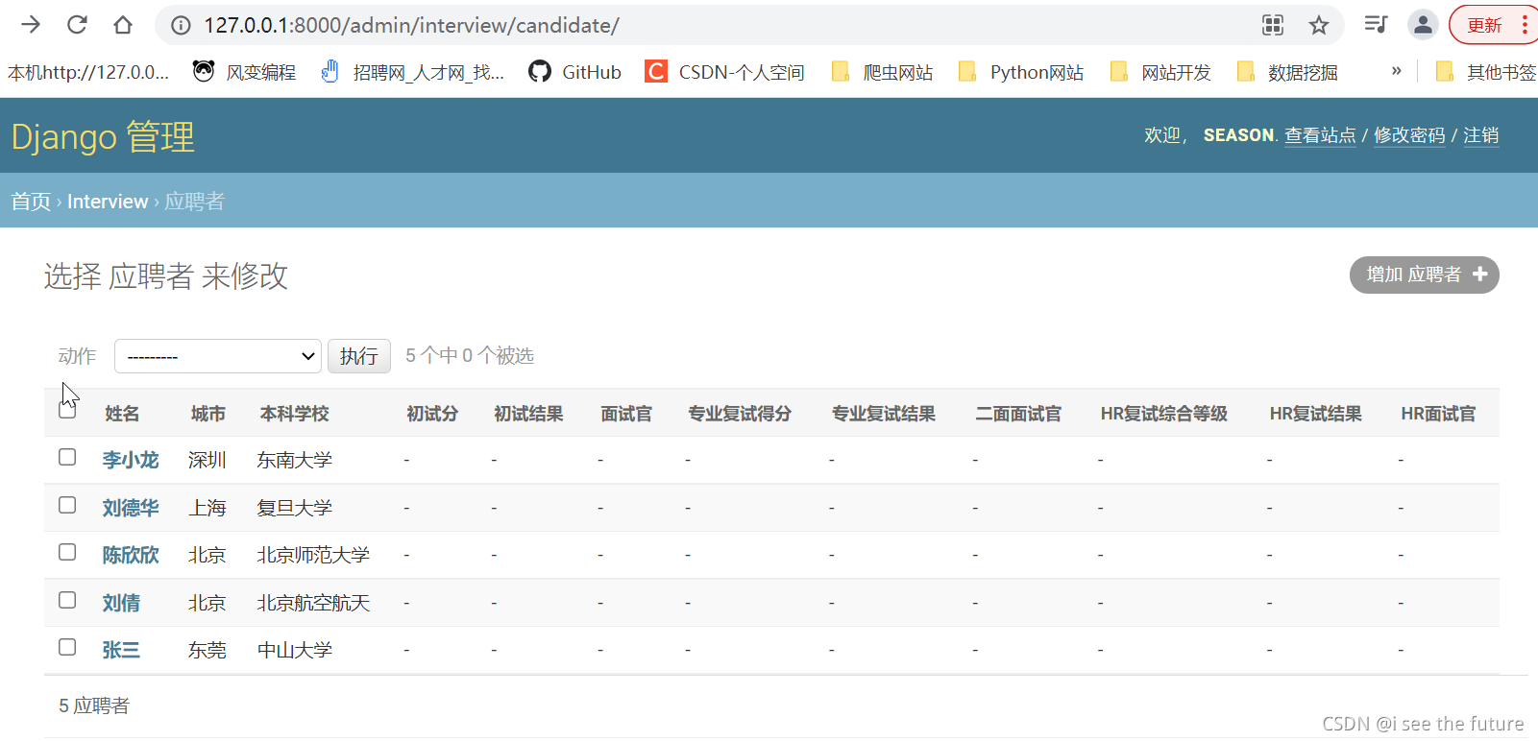
Task: Open the 招聘网_人才网 bookmark
Action: pos(412,72)
